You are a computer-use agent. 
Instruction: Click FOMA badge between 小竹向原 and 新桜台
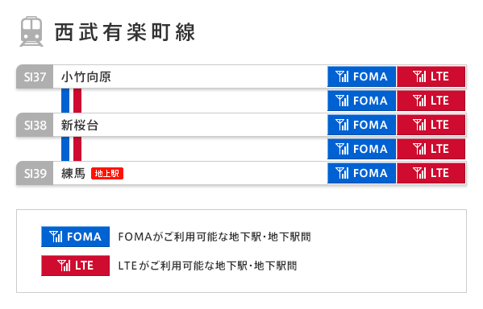[361, 101]
